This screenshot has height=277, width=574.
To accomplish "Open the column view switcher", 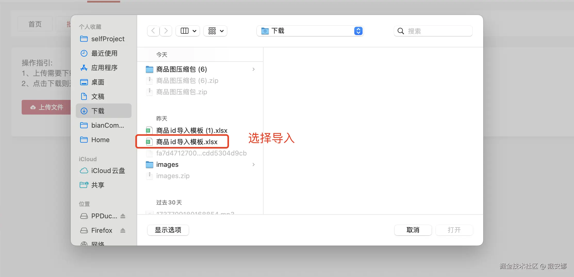I will [x=188, y=31].
